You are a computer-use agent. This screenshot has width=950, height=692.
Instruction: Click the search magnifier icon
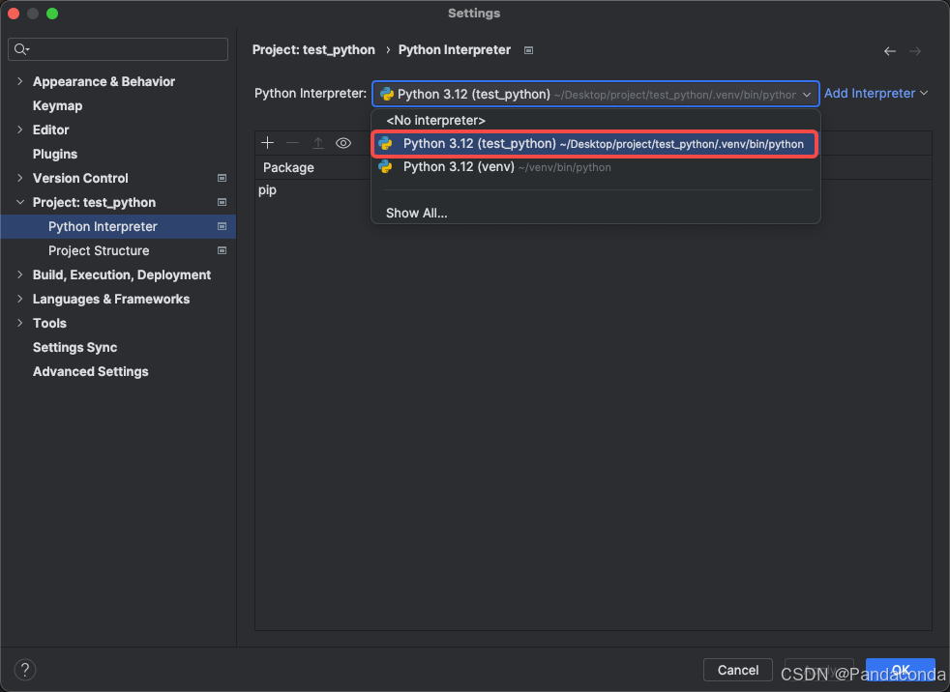21,49
